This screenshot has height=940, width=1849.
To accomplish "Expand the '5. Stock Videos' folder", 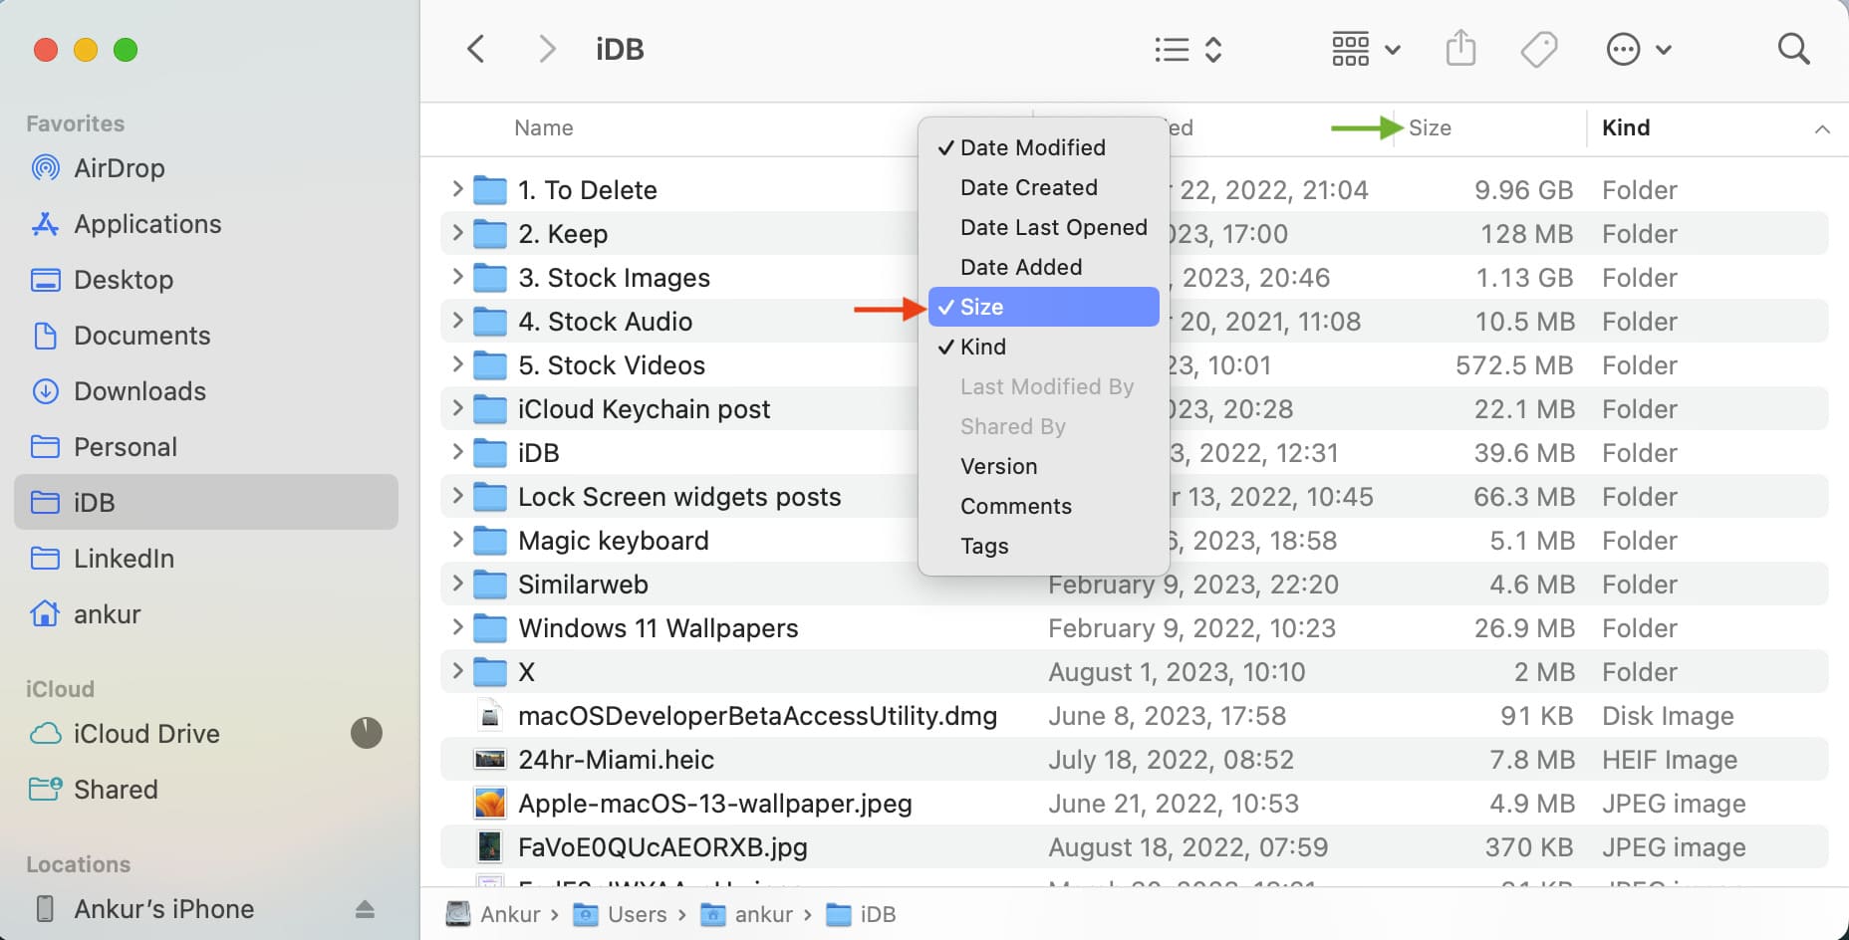I will click(456, 364).
